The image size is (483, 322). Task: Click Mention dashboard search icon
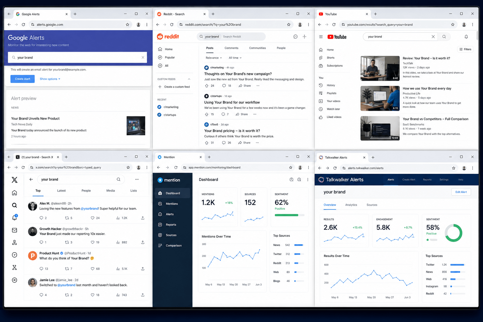coord(299,180)
